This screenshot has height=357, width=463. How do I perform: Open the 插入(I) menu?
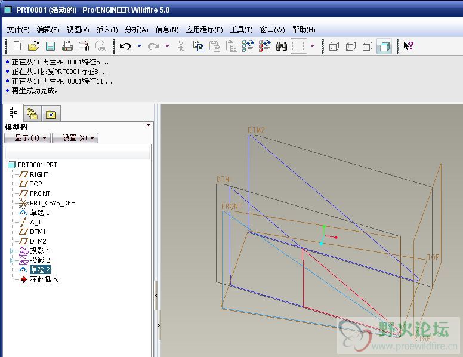pyautogui.click(x=107, y=30)
